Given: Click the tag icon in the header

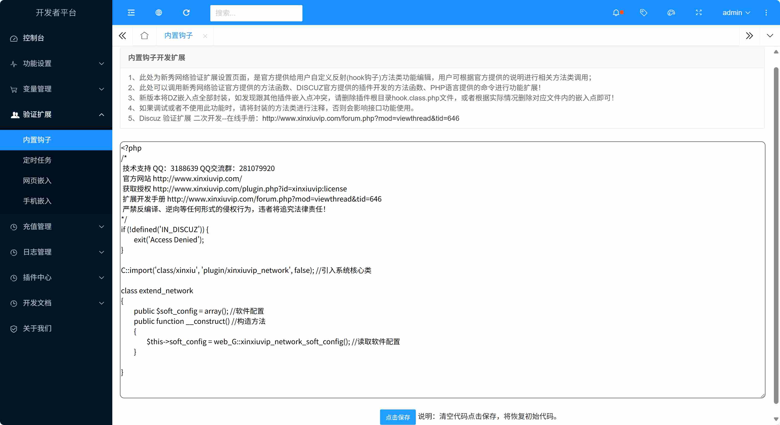Looking at the screenshot, I should click(643, 13).
